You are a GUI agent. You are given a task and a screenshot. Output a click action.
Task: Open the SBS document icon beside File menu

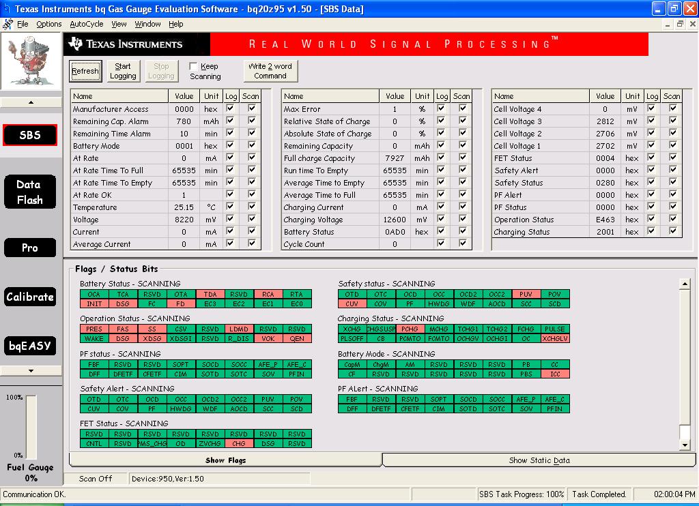coord(8,24)
